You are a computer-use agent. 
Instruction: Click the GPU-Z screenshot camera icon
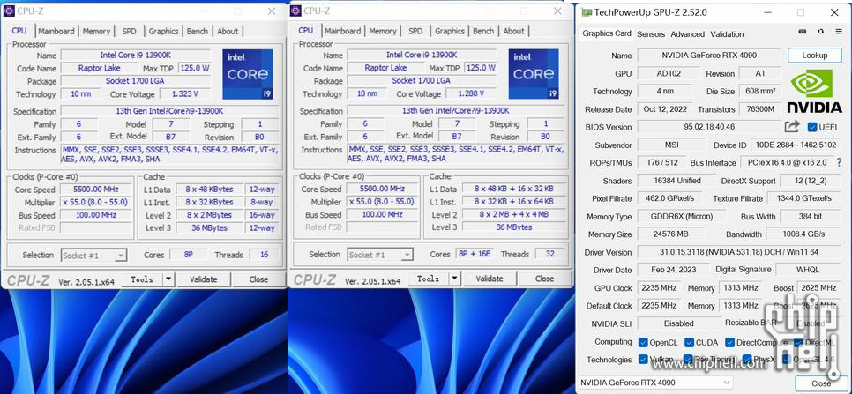[802, 33]
